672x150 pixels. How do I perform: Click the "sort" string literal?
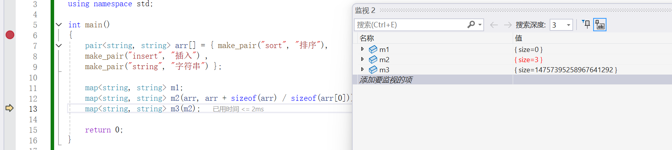tap(274, 45)
